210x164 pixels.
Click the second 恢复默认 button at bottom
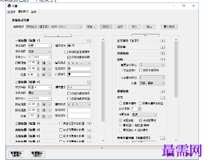(37, 154)
